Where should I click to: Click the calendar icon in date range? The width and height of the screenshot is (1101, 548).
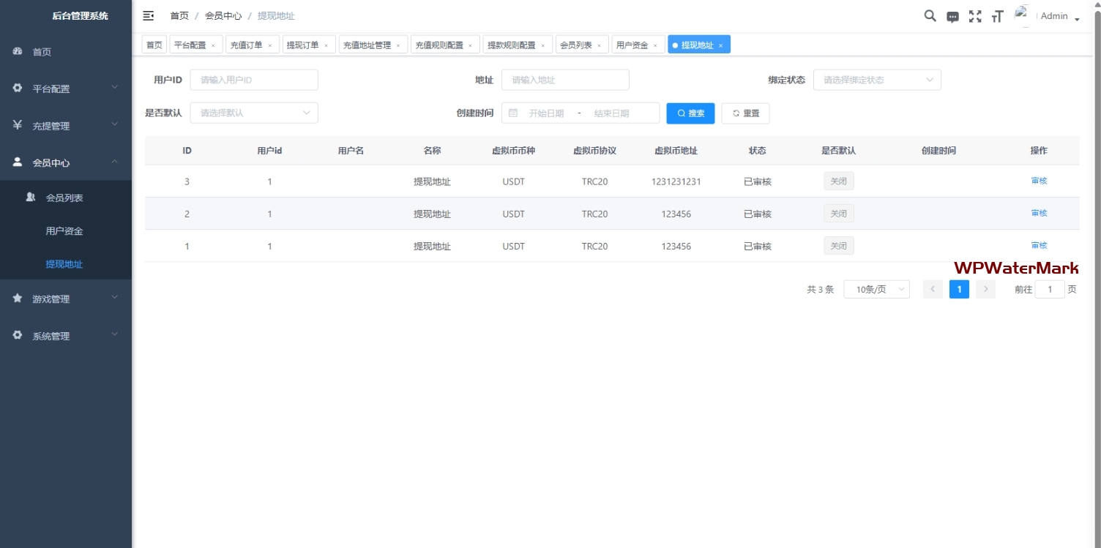point(513,113)
